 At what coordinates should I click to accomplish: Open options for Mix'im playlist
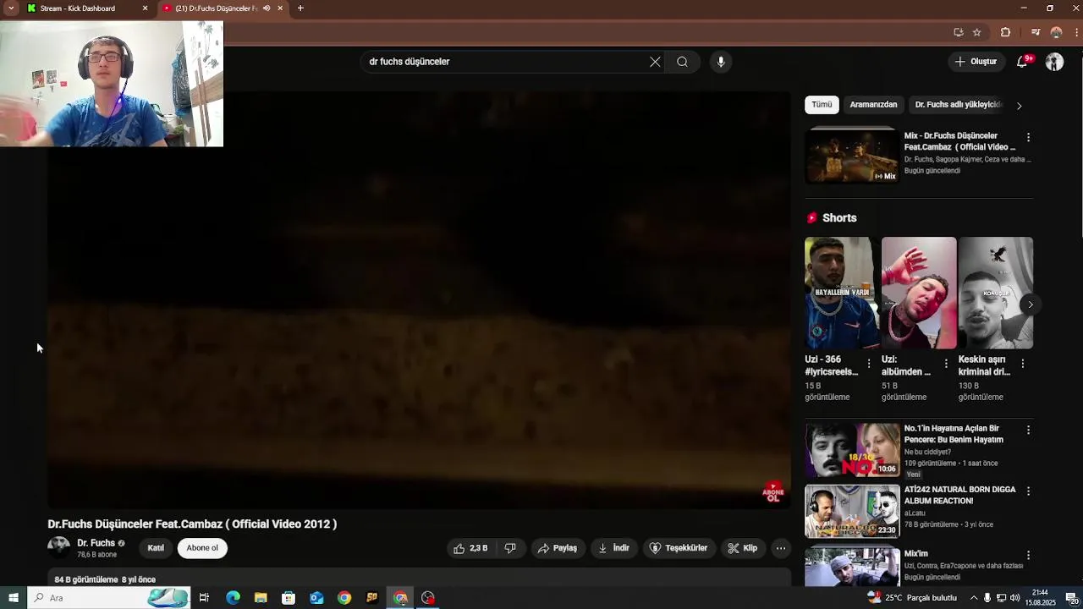point(1028,555)
